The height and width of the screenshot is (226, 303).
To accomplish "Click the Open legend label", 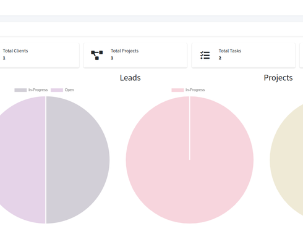I will click(69, 90).
